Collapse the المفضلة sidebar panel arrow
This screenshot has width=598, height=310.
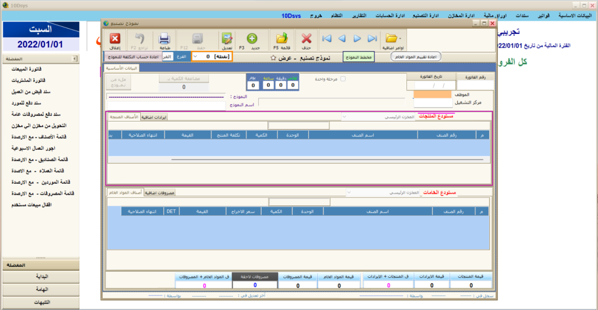(75, 59)
